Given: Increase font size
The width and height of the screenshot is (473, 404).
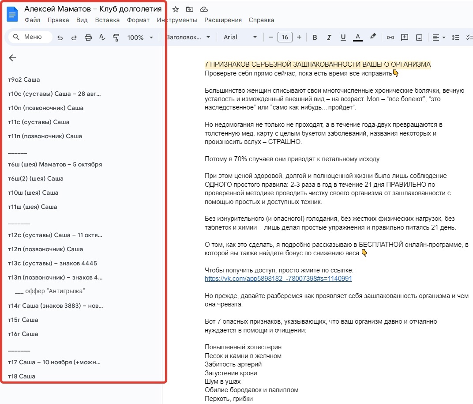Looking at the screenshot, I should (x=299, y=37).
